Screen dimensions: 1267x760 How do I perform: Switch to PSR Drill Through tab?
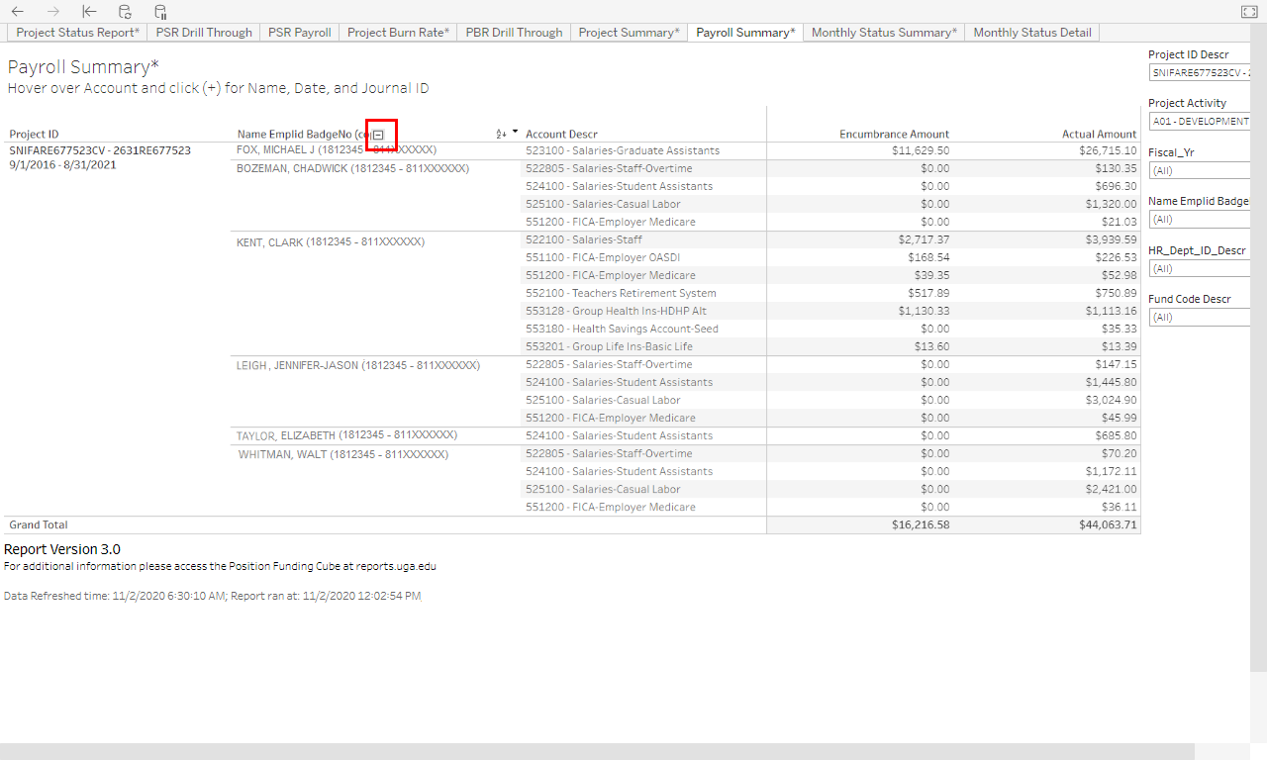pyautogui.click(x=204, y=33)
